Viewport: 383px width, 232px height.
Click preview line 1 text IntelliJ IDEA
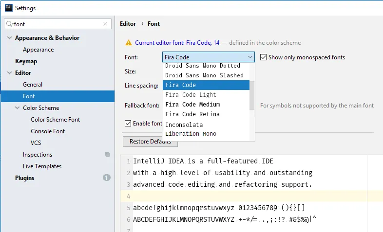pos(203,161)
